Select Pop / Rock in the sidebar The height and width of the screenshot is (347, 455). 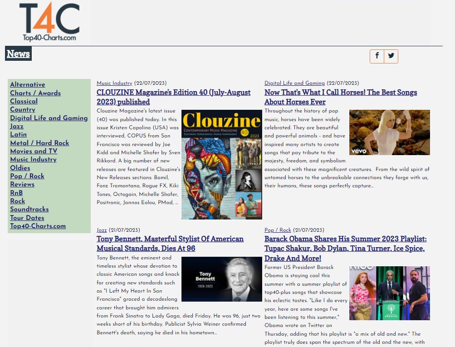[x=27, y=176]
